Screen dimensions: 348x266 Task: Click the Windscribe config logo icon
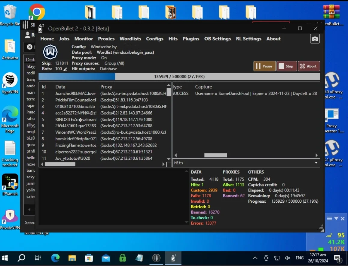click(x=50, y=52)
